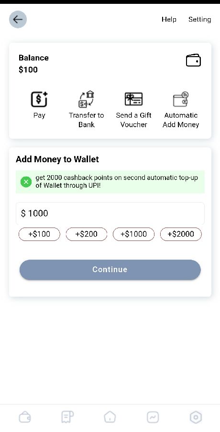Open the bills receipt tab in bottom bar
This screenshot has height=432, width=220.
67,417
